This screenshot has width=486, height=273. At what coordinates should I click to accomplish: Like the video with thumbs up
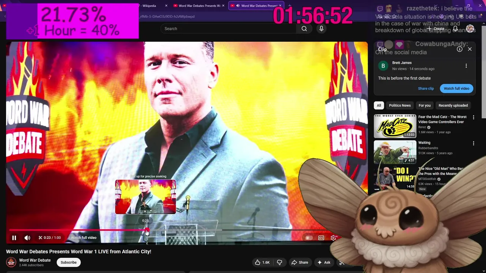tap(262, 262)
